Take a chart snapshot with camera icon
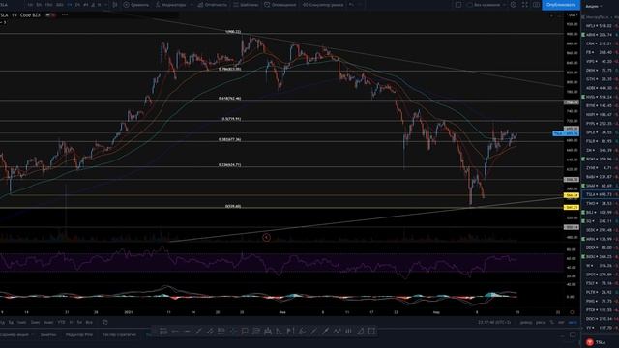Viewport: 619px width, 348px height. [x=536, y=5]
